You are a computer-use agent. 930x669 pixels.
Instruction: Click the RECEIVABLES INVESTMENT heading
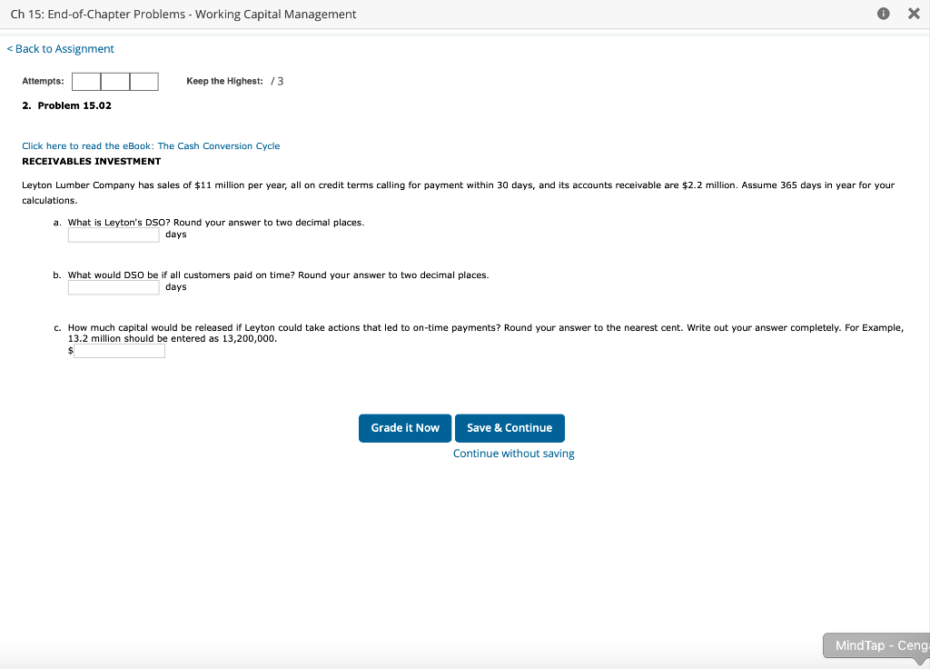coord(92,162)
